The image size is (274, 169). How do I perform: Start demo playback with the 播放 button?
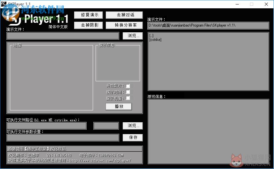coord(119,107)
